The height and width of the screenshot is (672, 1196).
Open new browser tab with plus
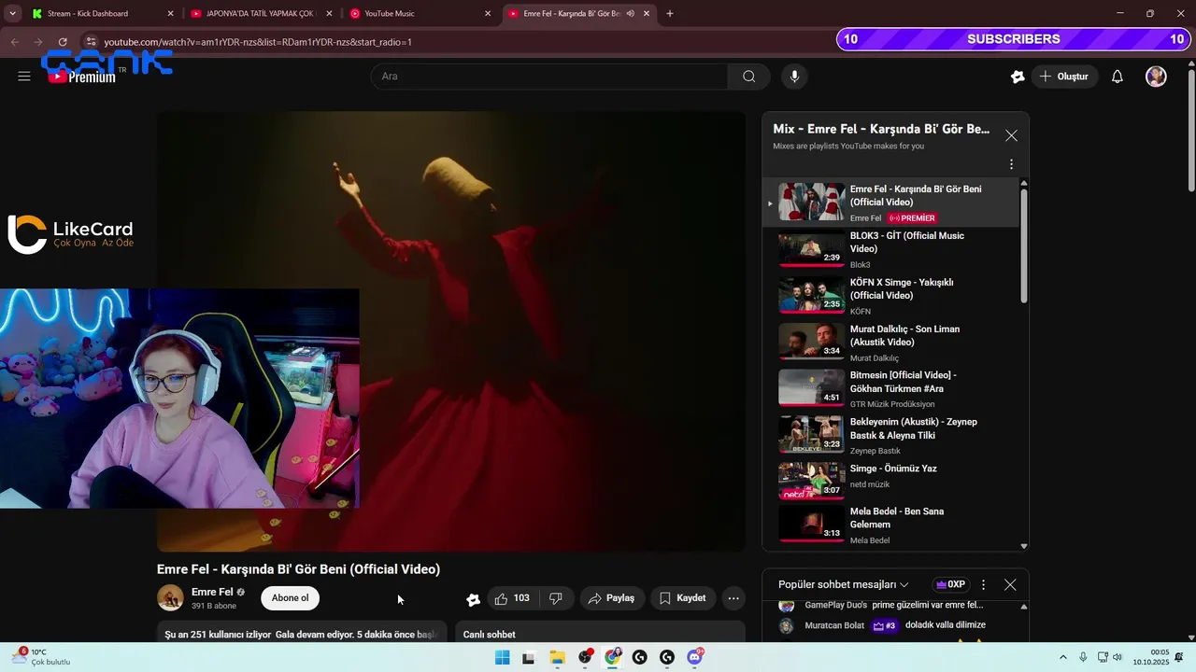(x=669, y=13)
